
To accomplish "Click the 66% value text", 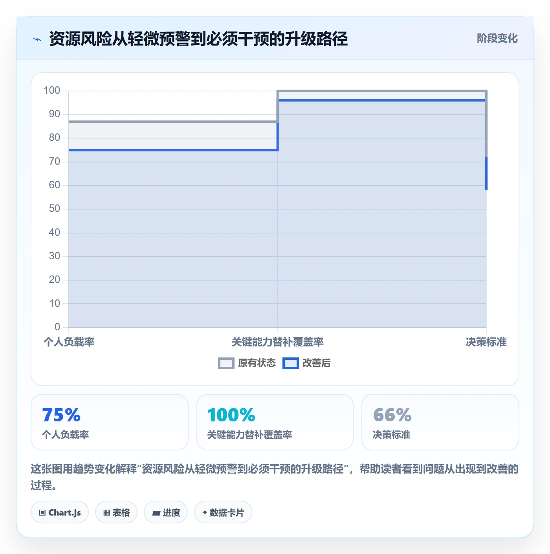I will [x=392, y=415].
